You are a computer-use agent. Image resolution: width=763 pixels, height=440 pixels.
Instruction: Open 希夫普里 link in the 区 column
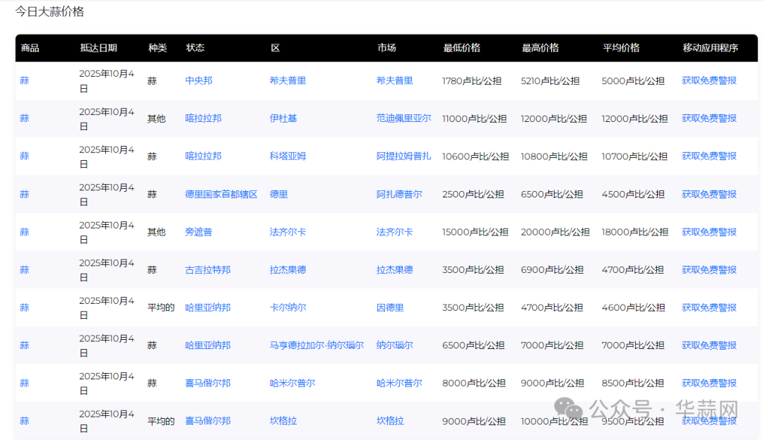pos(288,80)
